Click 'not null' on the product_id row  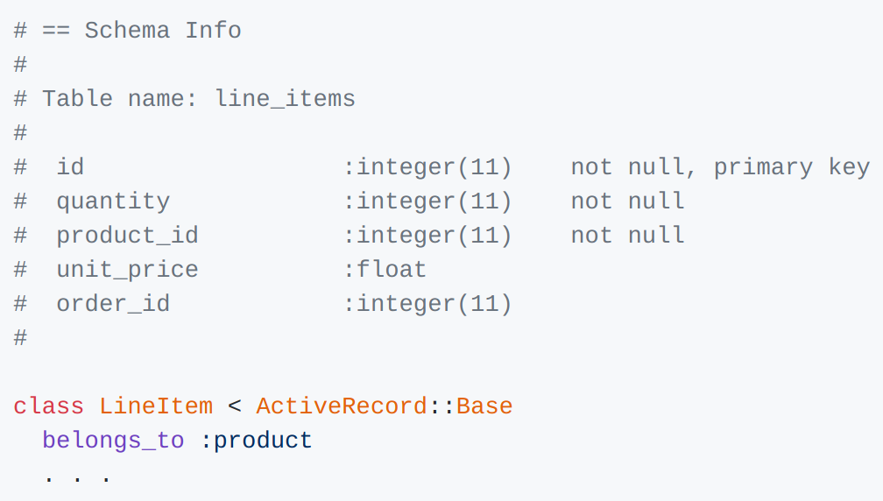628,236
